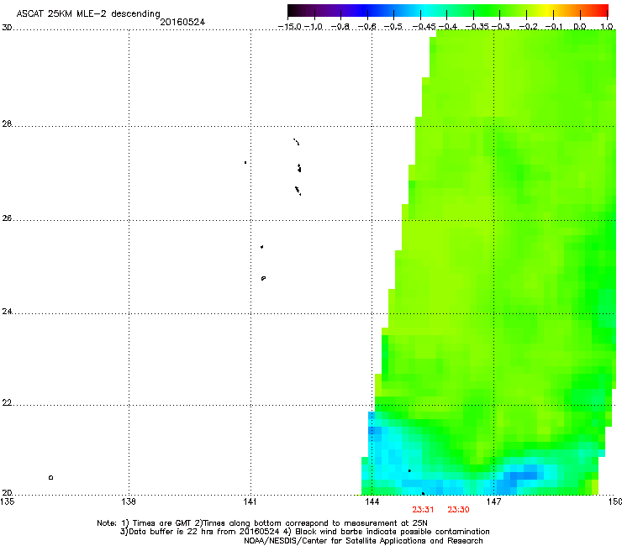The image size is (622, 546).
Task: Click the -0.45 color scale label
Action: point(424,27)
